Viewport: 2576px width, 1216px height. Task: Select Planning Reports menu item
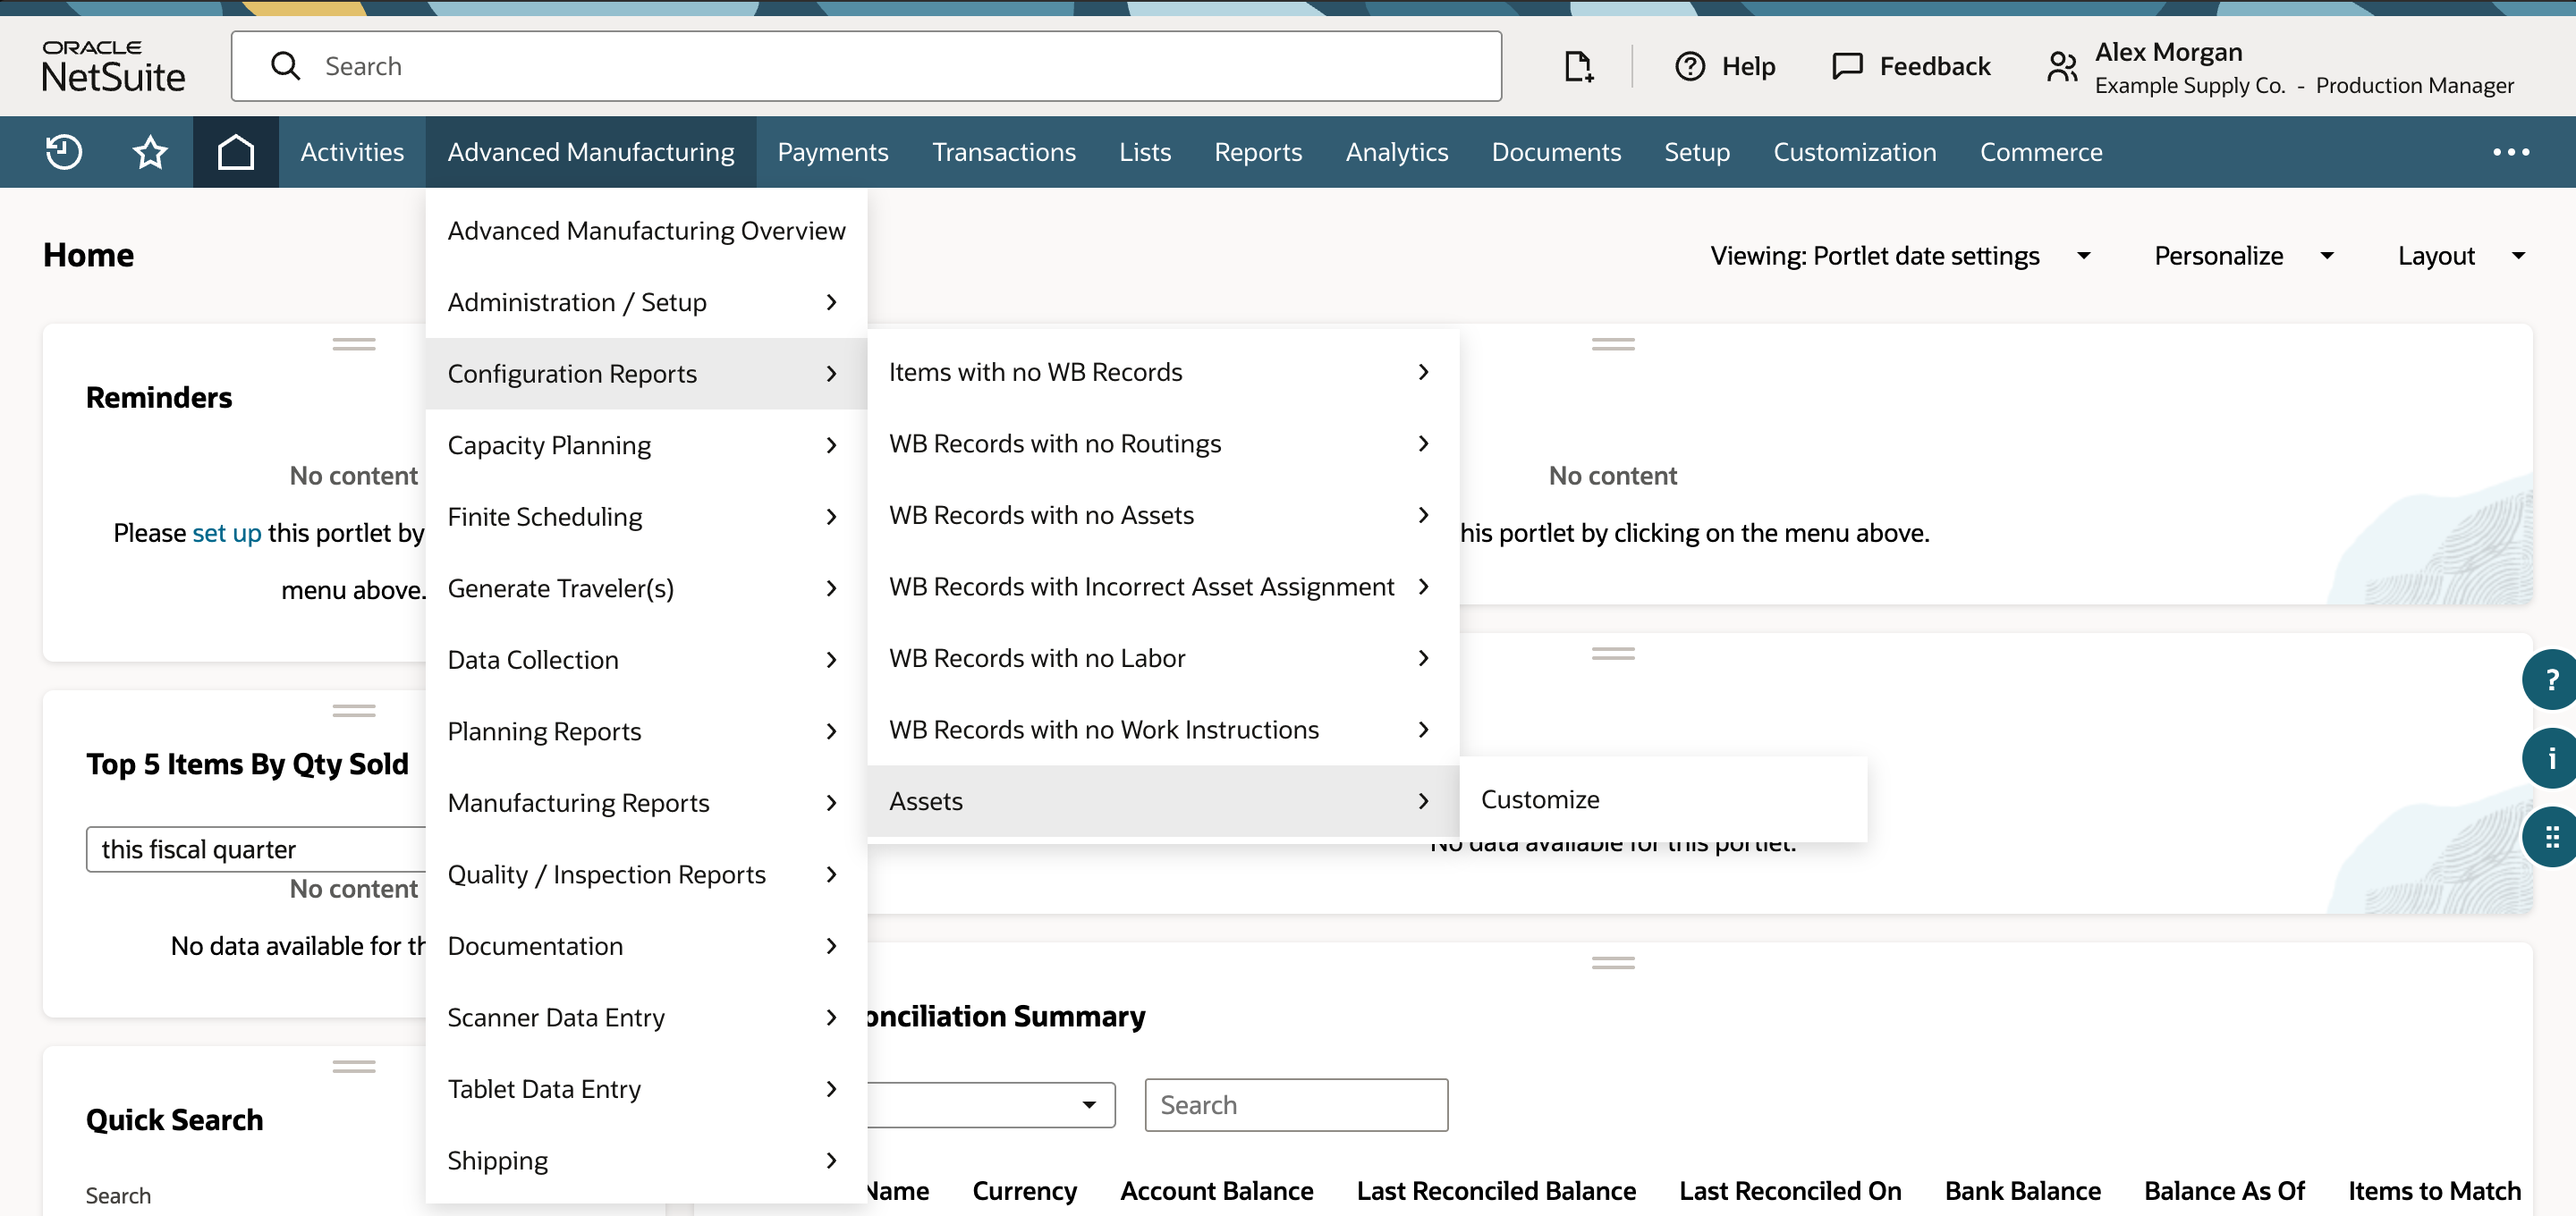point(646,731)
